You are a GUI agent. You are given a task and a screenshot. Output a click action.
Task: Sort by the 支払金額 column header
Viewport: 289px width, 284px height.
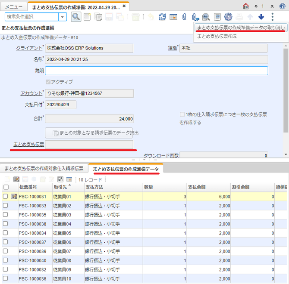(209, 187)
